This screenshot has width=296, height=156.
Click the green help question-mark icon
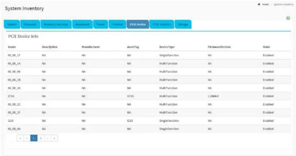pyautogui.click(x=288, y=18)
